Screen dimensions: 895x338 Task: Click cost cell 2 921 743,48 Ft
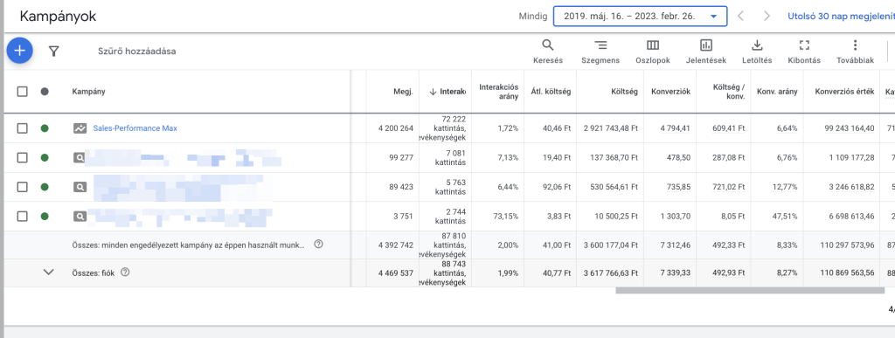610,128
